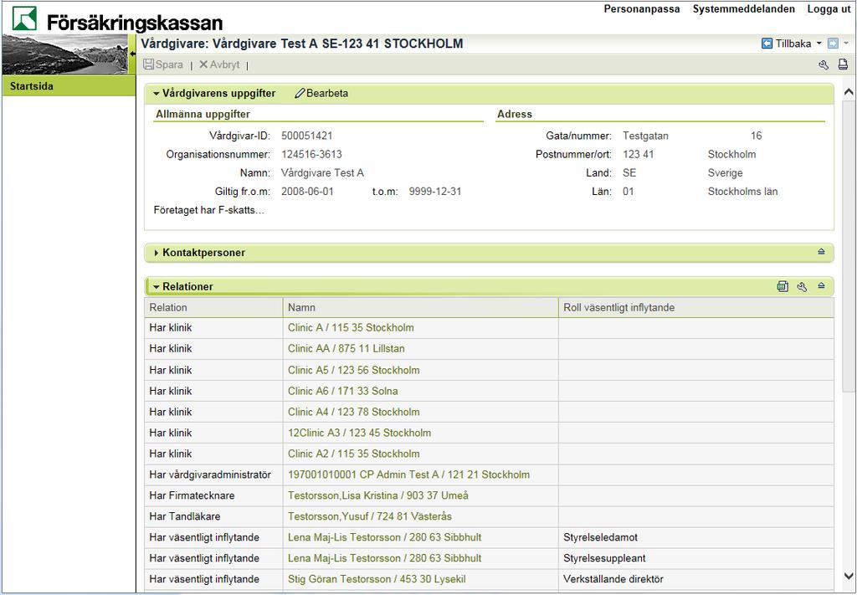This screenshot has width=857, height=595.
Task: Open the Testorsson, Lisa Kristina link
Action: (x=378, y=495)
